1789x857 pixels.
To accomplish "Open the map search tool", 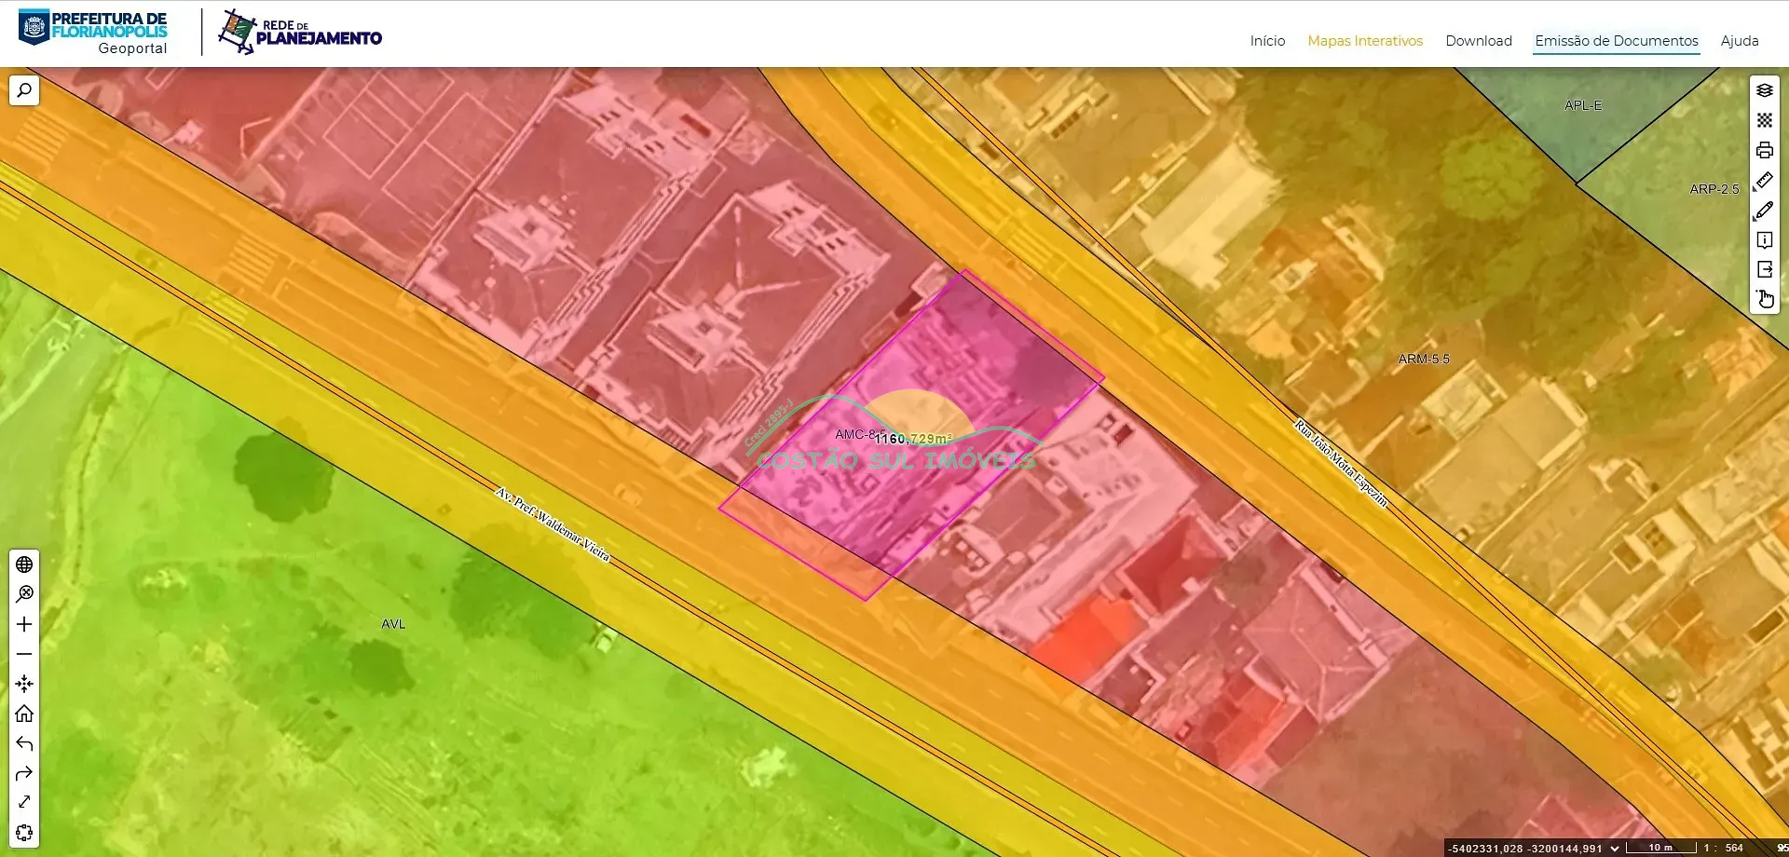I will [x=24, y=90].
